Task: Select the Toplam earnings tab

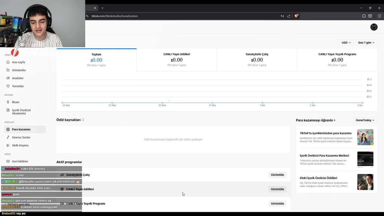Action: click(x=96, y=60)
